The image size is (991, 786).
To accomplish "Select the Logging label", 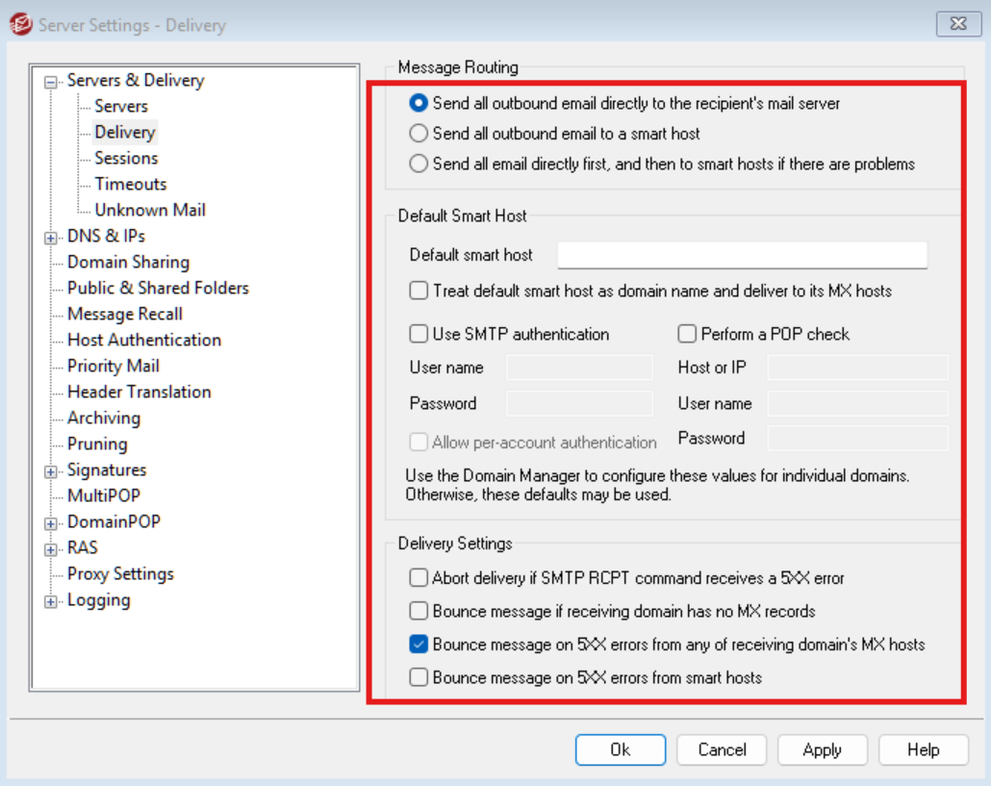I will [98, 599].
